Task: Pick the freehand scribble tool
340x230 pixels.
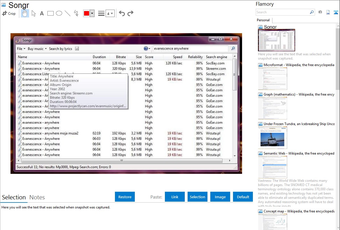Action: tap(76, 13)
